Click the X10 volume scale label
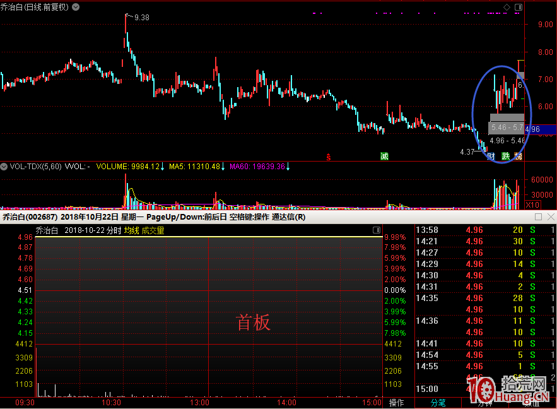The width and height of the screenshot is (557, 409). (x=532, y=204)
